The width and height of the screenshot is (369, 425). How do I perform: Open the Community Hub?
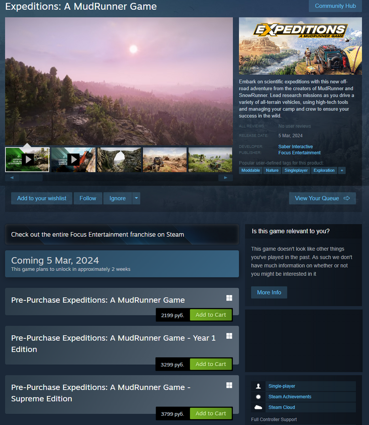[x=335, y=6]
